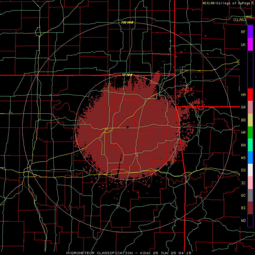Click the radar site center dot
This screenshot has height=255, width=255.
coord(127,127)
